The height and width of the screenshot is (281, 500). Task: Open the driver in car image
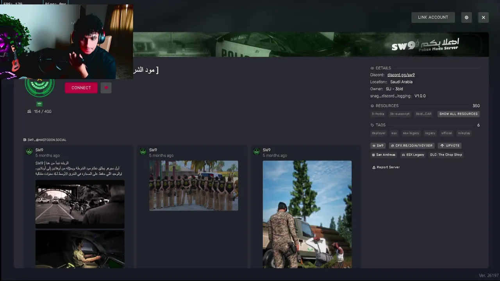(x=80, y=249)
